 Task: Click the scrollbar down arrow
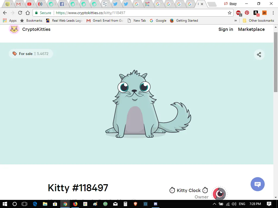276,197
